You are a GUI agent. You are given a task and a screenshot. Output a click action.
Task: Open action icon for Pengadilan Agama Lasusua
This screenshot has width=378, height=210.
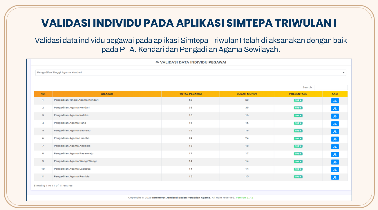335,170
